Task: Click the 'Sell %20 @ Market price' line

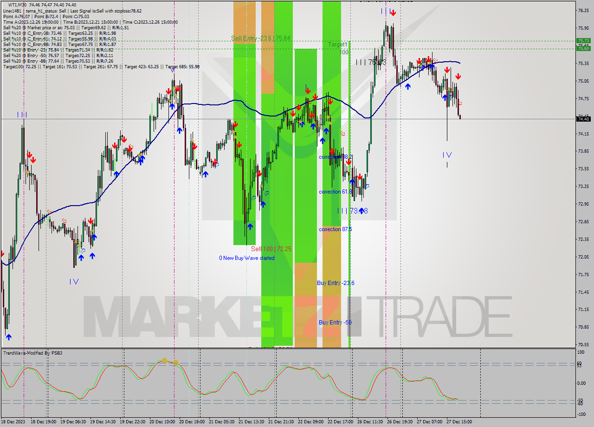Action: [66, 27]
